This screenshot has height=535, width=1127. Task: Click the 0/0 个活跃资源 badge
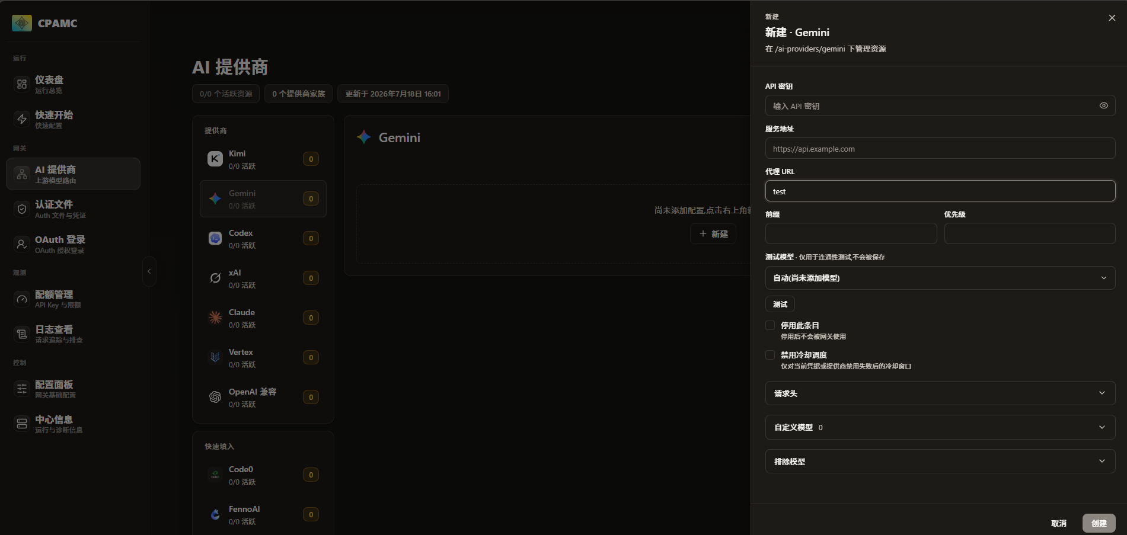226,94
